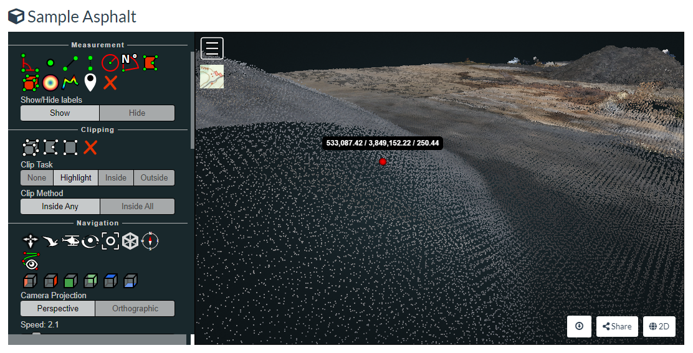Activate orbit control navigation
Screen dimensions: 693x353
(90, 241)
